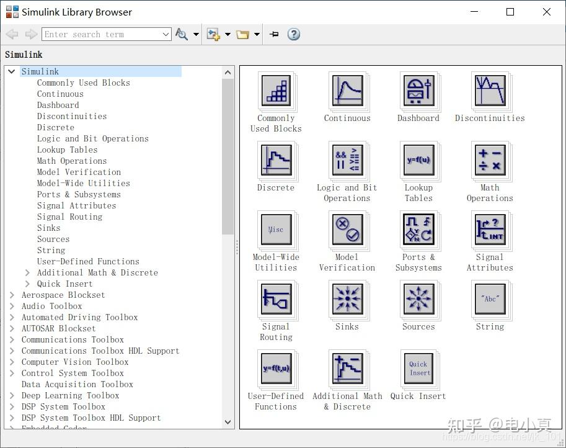Screen dimensions: 566x448
Task: Expand the AUTOSAR Blockset node
Action: tap(12, 329)
